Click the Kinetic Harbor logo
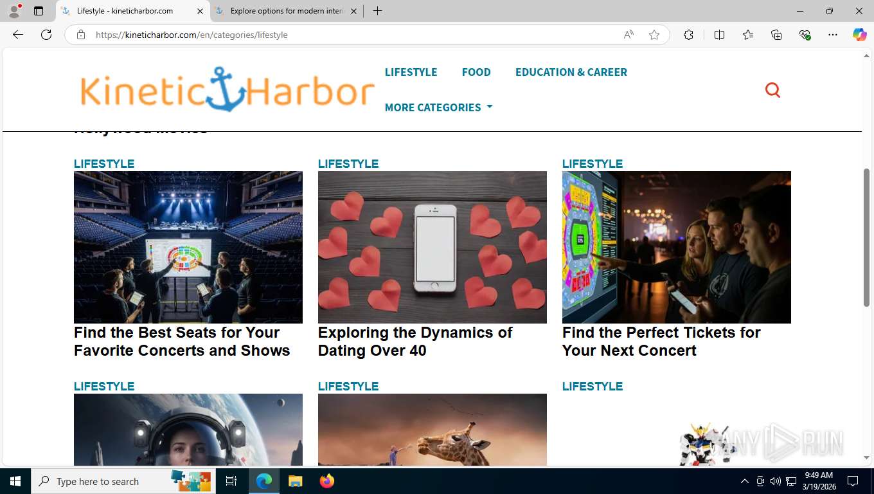Screen dimensions: 874x494 [x=227, y=89]
